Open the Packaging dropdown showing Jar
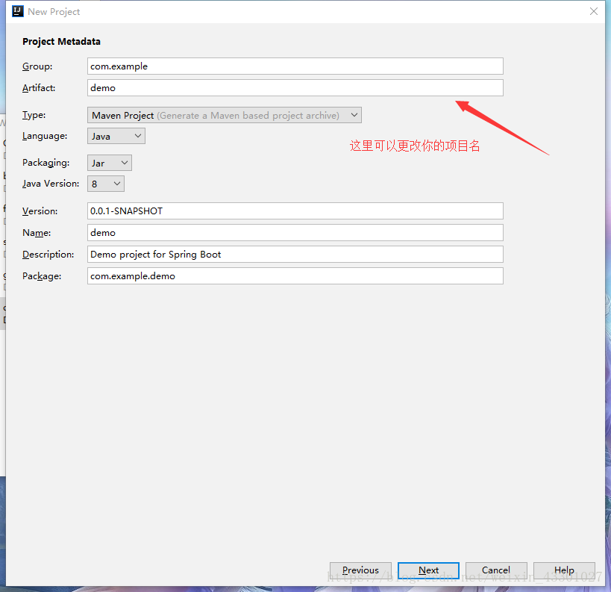This screenshot has height=592, width=611. [x=110, y=163]
